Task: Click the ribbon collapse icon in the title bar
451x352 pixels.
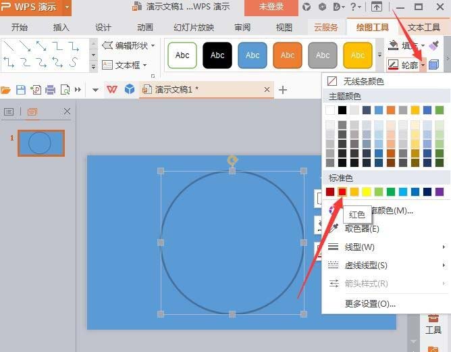Action: pyautogui.click(x=376, y=7)
